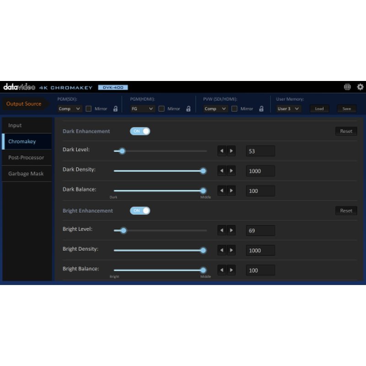Open the Garbage Mask tab
The image size is (366, 366).
(26, 174)
